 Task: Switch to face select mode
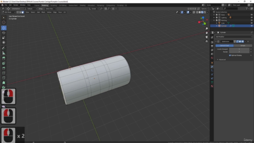pos(23,12)
